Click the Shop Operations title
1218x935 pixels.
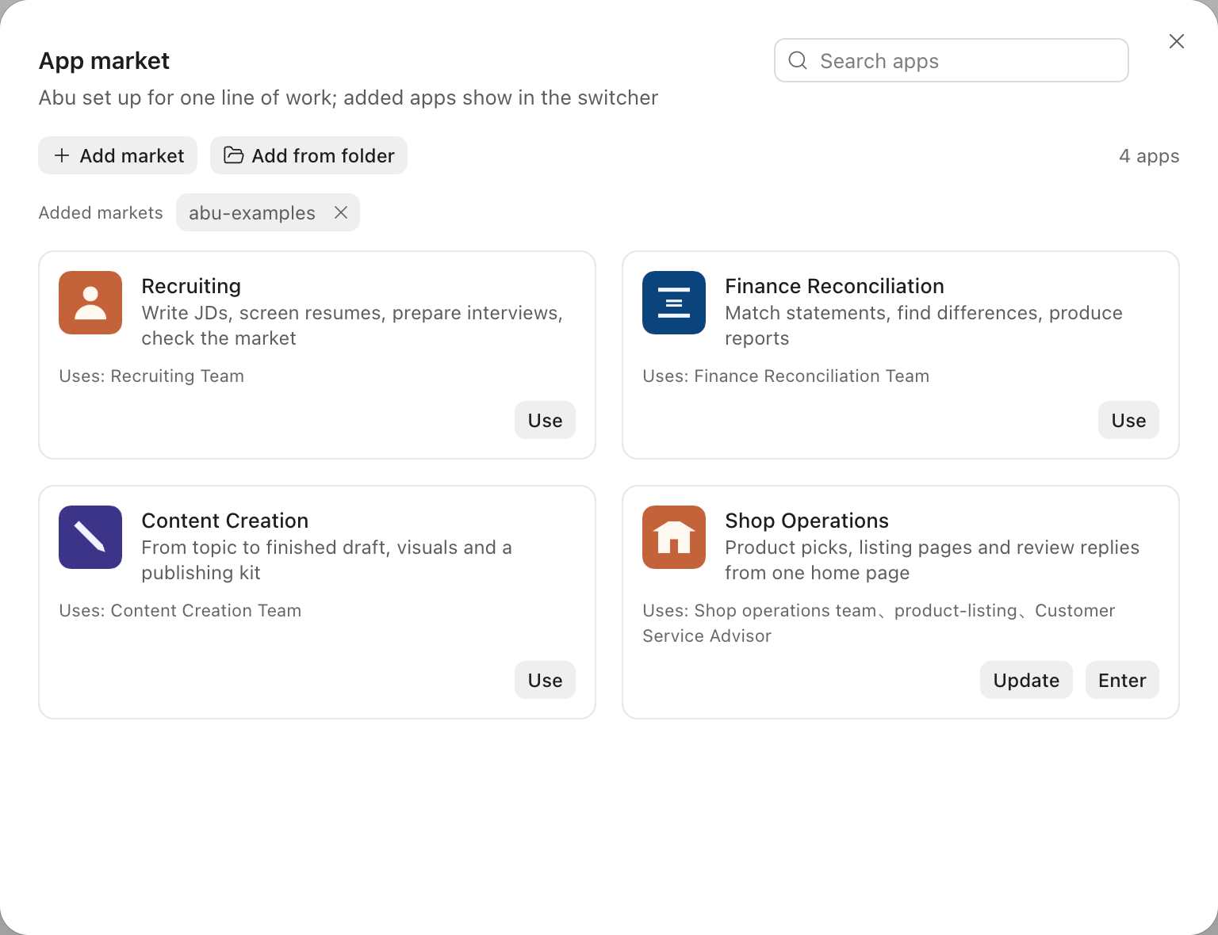pos(806,521)
